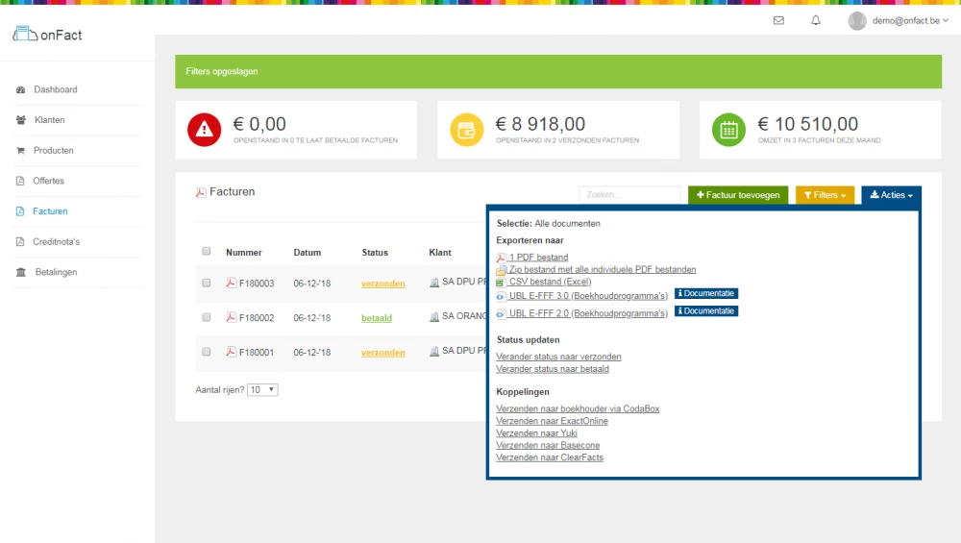Click the Factuur toevoegen button
The height and width of the screenshot is (543, 961).
point(739,195)
